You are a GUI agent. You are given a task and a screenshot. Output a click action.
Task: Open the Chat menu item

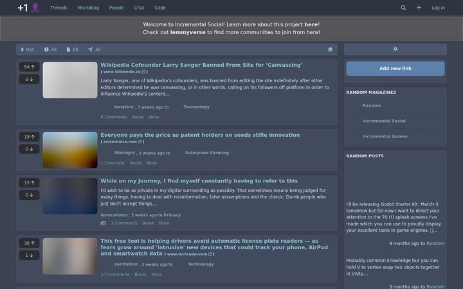coord(139,8)
